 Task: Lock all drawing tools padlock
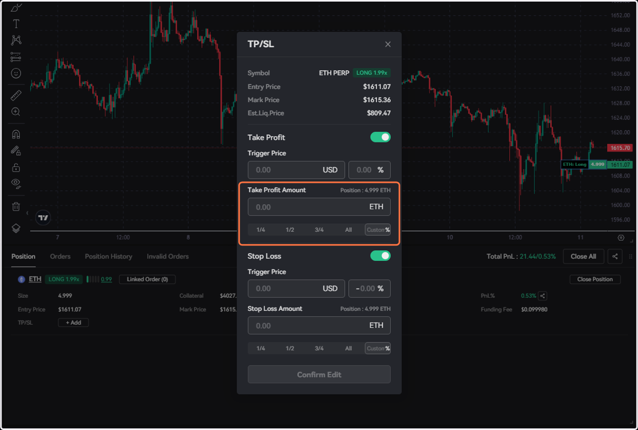pos(16,167)
